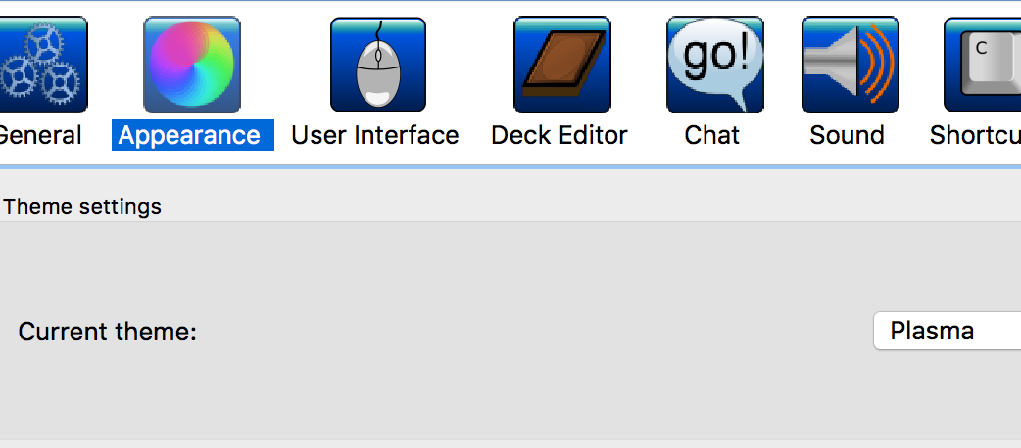
Task: Click the keyboard key Shortcuts icon
Action: tap(983, 65)
